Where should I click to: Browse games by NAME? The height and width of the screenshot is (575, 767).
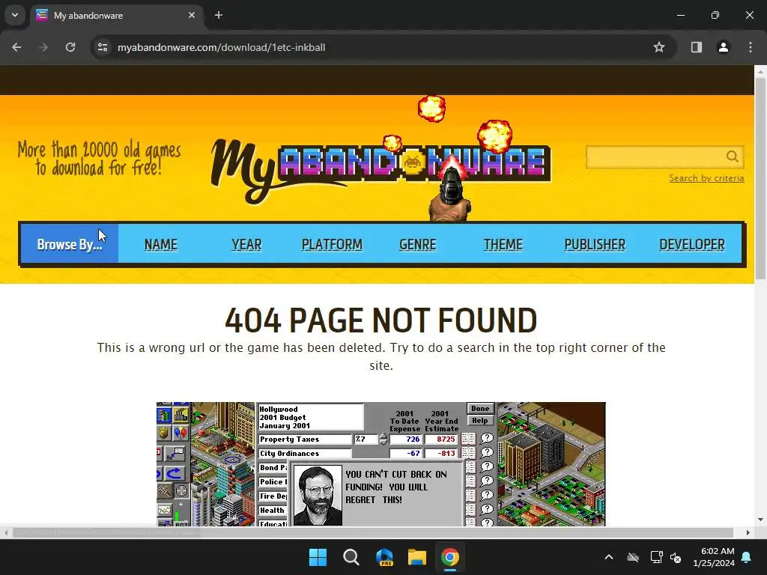[x=161, y=244]
